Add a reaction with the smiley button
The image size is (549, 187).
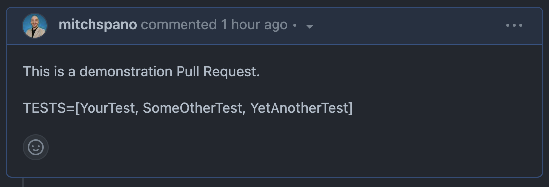pos(36,147)
